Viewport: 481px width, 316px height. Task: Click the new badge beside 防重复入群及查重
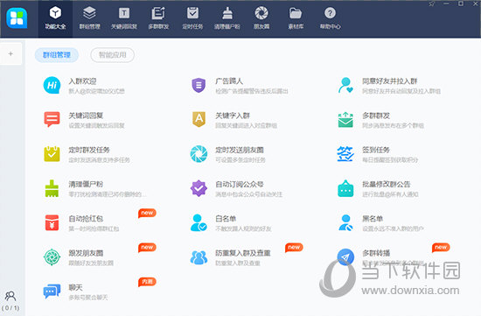(294, 247)
